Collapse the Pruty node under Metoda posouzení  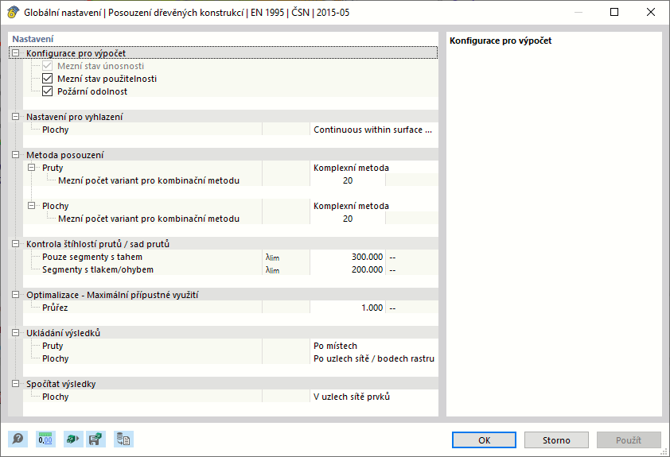(32, 168)
